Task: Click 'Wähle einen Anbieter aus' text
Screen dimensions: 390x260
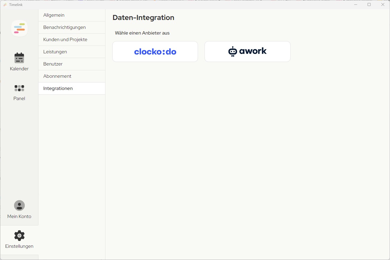Action: click(x=142, y=33)
